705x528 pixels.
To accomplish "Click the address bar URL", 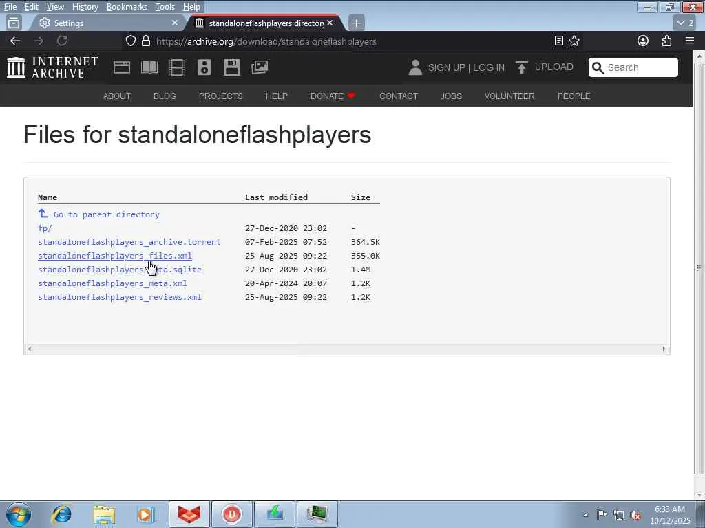I will click(266, 41).
